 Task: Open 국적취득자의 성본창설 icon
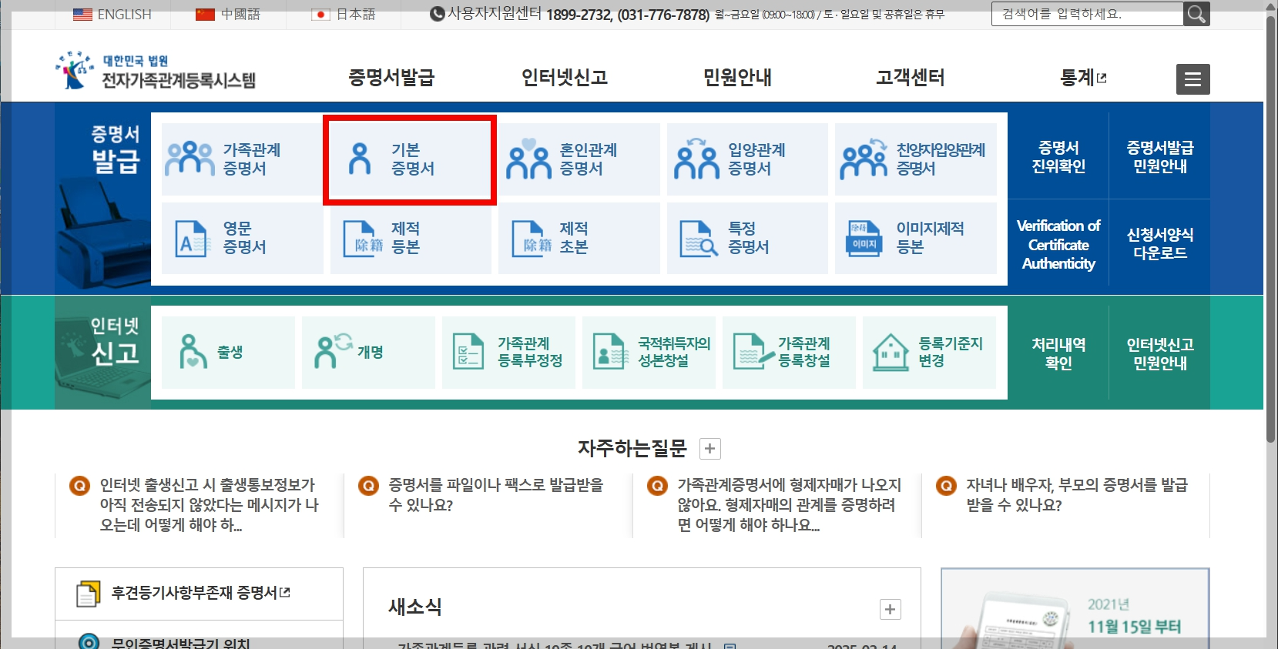[x=611, y=352]
